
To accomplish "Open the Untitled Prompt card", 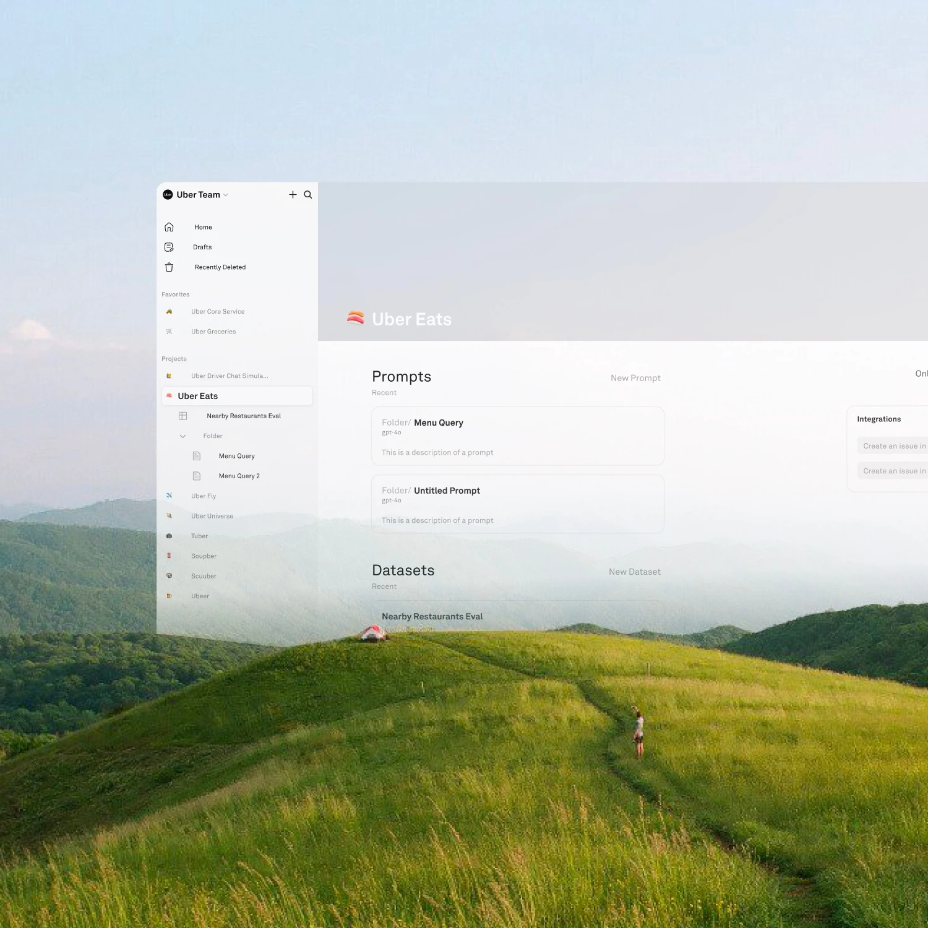I will (x=517, y=504).
